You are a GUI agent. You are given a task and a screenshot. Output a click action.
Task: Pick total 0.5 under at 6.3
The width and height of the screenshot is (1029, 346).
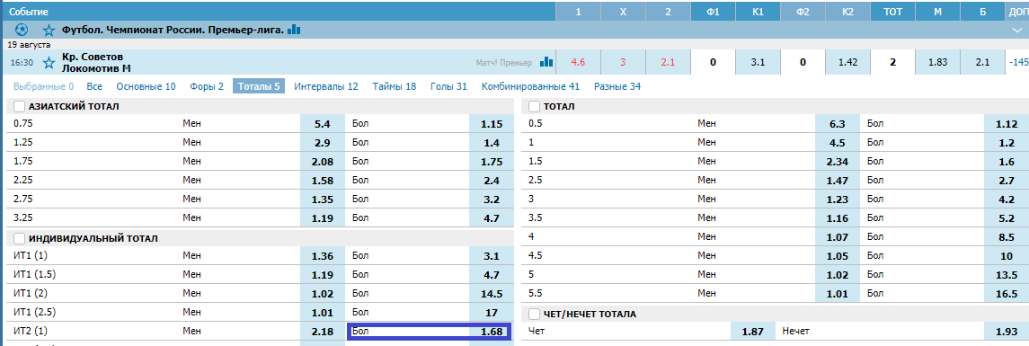[x=838, y=123]
